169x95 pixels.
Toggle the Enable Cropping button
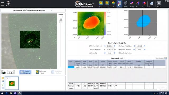pos(25,72)
